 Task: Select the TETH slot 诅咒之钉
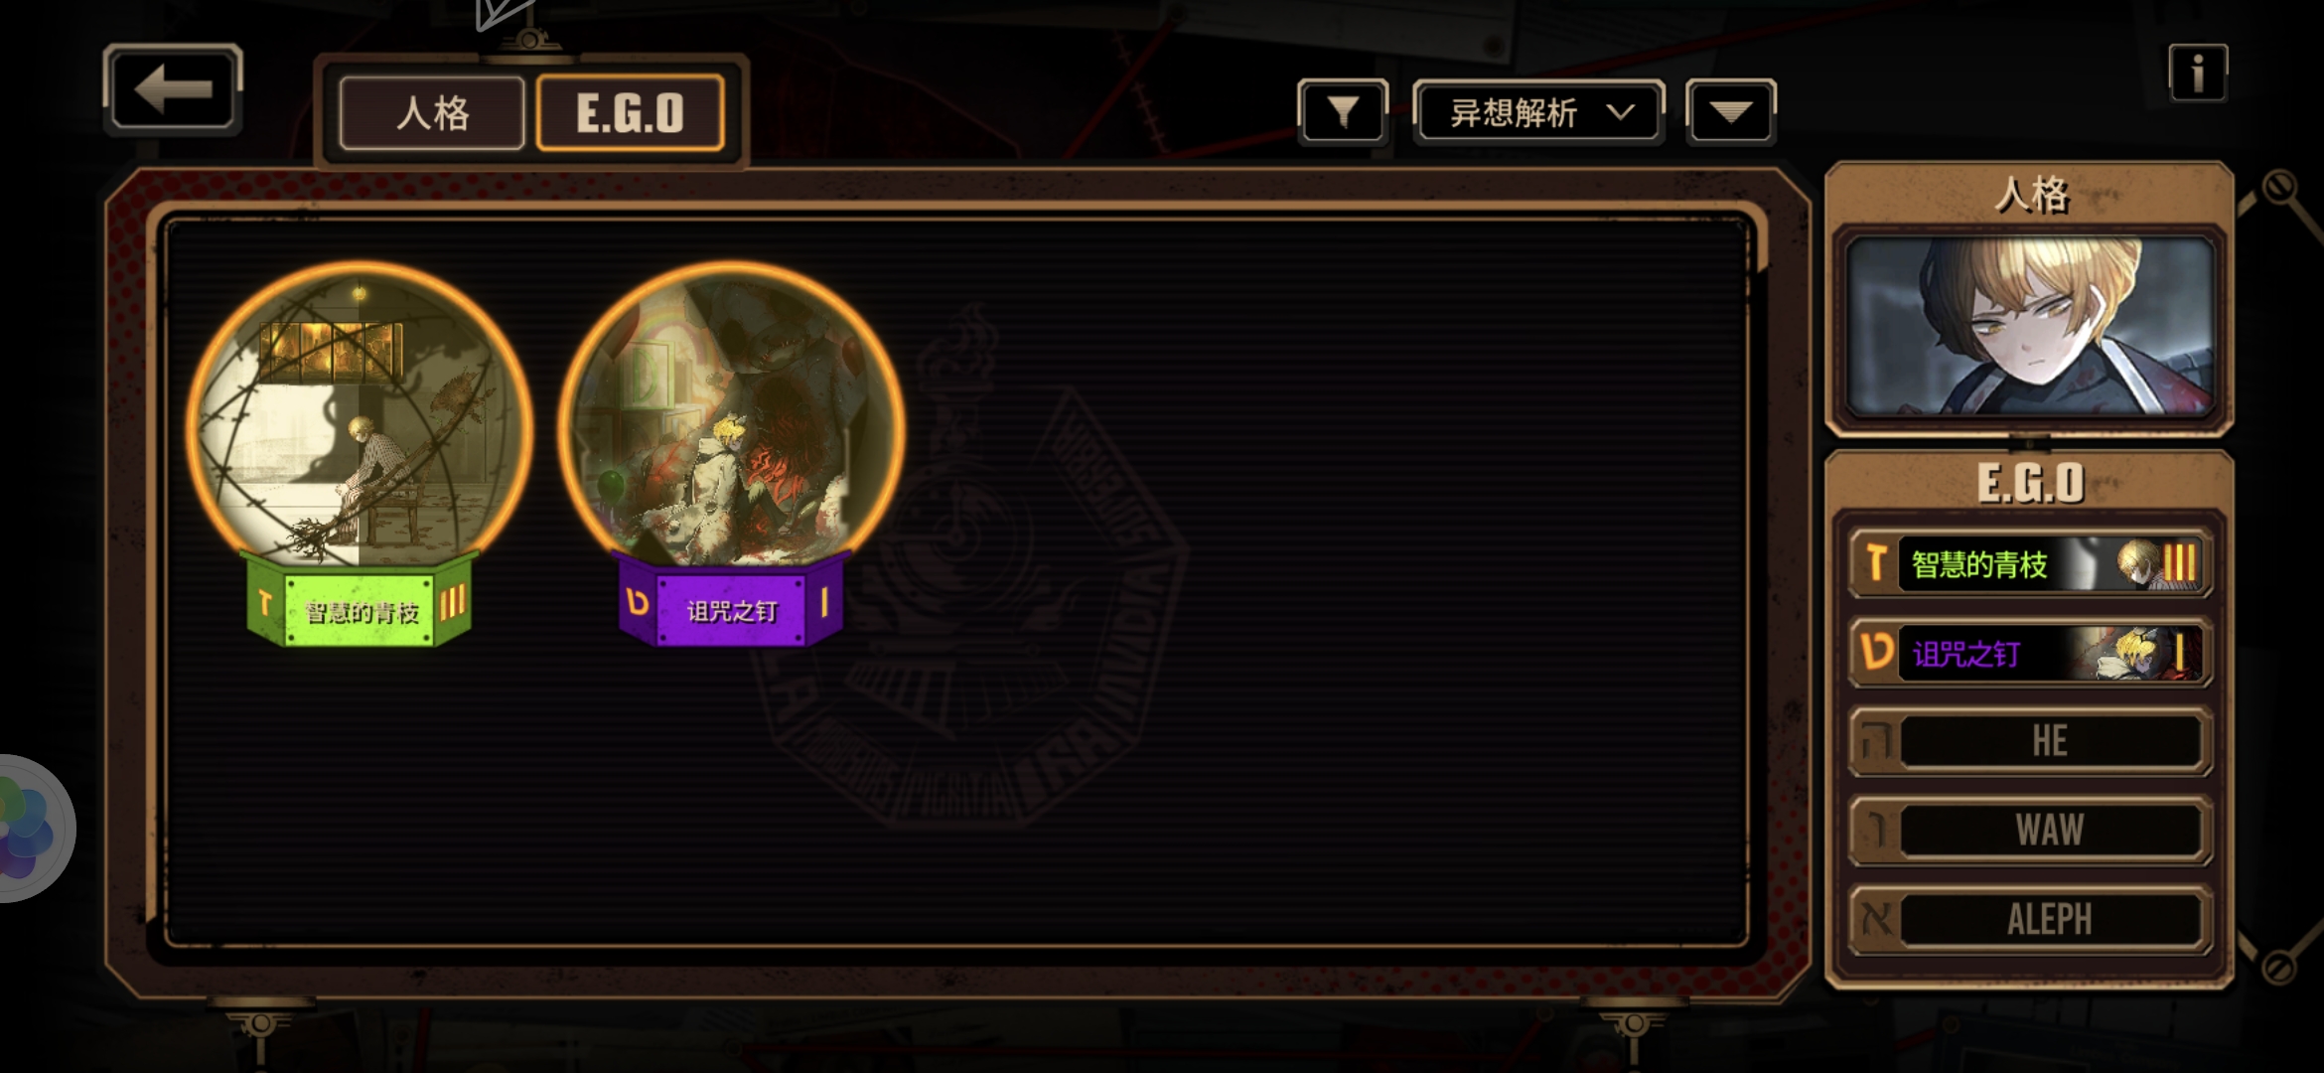tap(2030, 653)
